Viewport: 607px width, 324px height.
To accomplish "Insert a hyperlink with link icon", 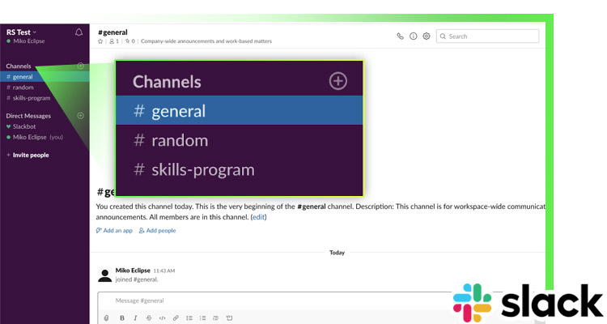I will click(176, 318).
